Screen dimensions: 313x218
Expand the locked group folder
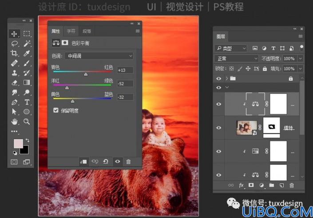point(226,78)
